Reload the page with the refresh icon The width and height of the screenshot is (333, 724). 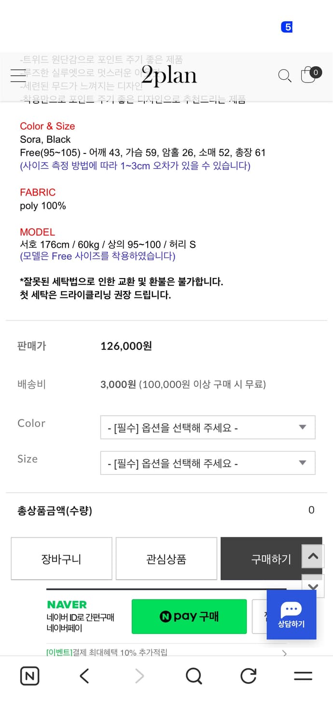[x=248, y=676]
